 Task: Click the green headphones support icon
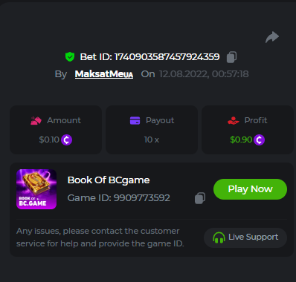click(219, 237)
